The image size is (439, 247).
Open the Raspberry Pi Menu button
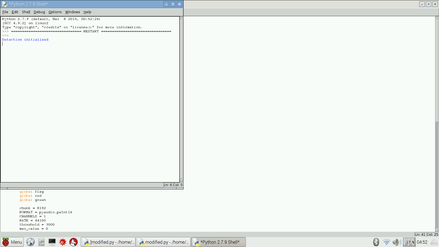tap(12, 242)
